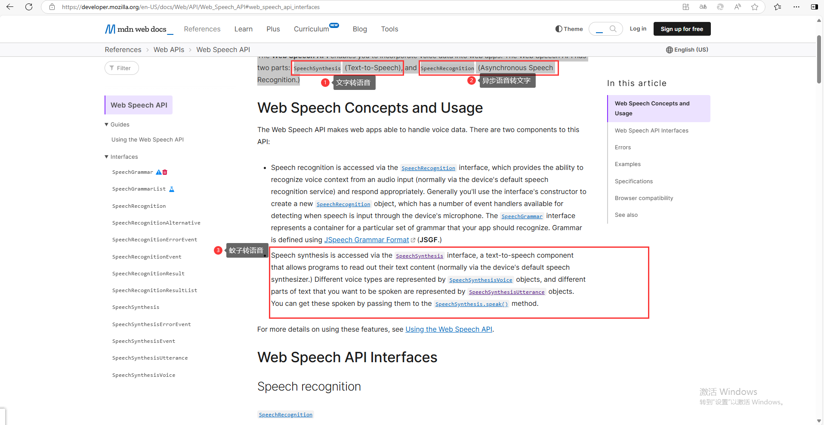Click the deprecated trash icon beside SpeechGrammar
Viewport: 824px width, 425px height.
[165, 172]
